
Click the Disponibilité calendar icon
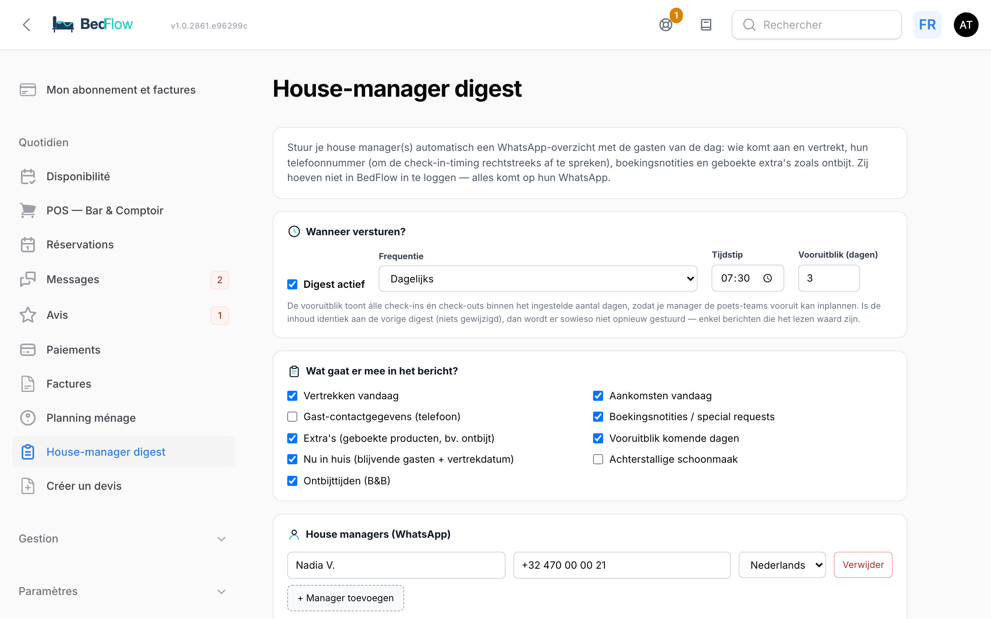coord(28,176)
